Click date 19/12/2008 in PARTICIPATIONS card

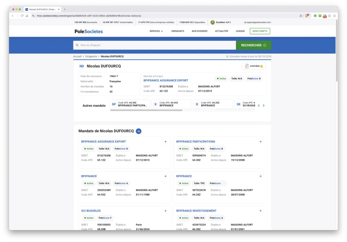tap(238, 160)
